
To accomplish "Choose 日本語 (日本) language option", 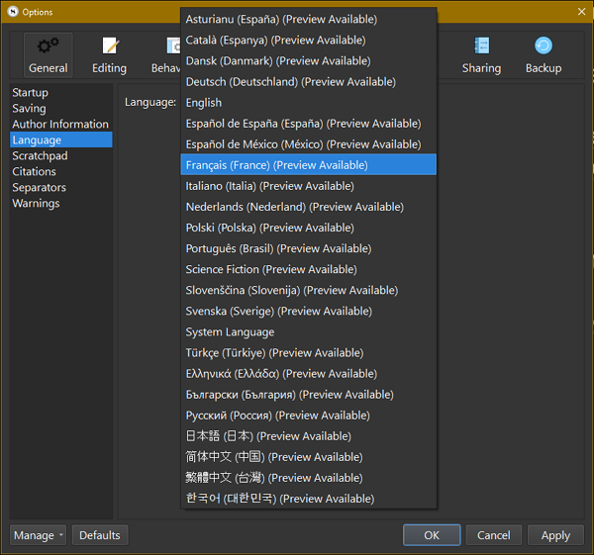I will point(308,436).
